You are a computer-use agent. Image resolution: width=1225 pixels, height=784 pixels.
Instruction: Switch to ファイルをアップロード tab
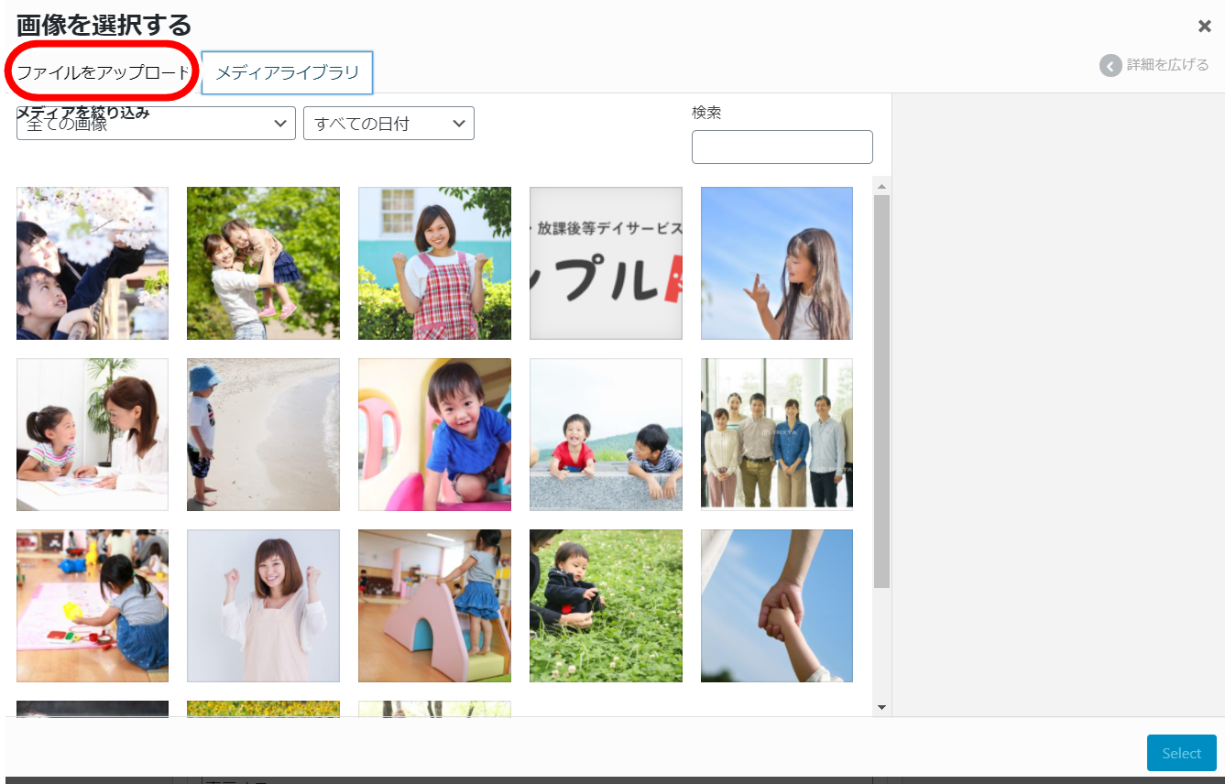[x=103, y=72]
